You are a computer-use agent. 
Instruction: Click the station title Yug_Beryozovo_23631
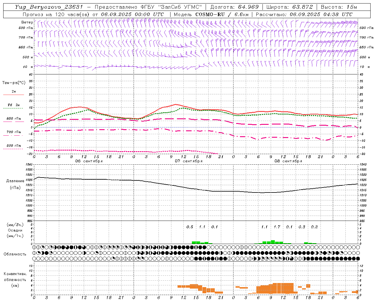[x=49, y=7]
